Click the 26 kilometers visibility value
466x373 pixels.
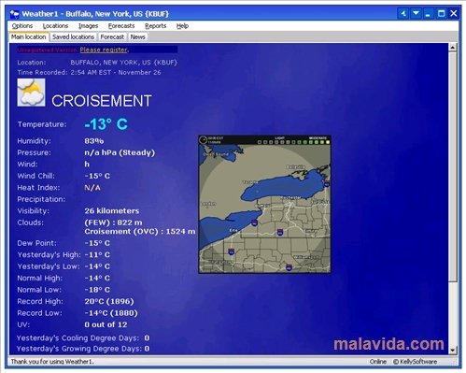[112, 211]
